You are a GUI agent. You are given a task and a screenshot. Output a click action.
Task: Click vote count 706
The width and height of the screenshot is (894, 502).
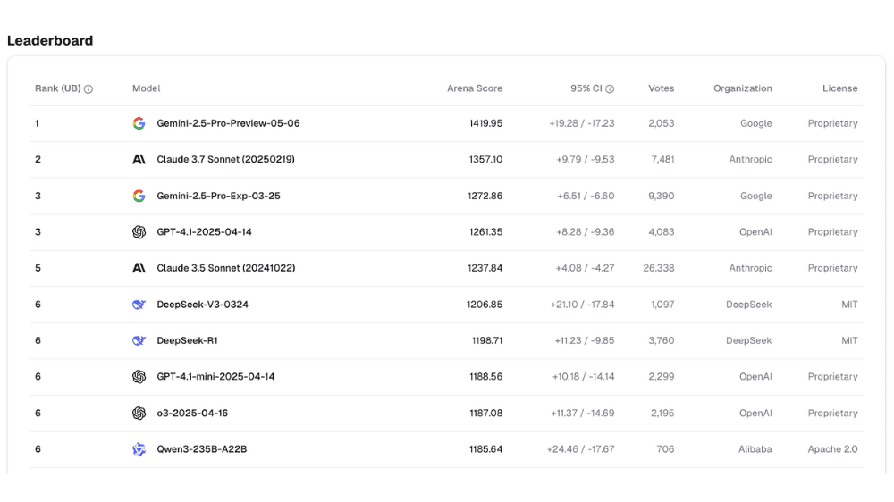point(665,449)
